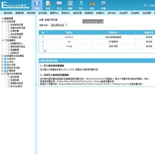
Task: Click the 多说二级域名前缀 identifier cell
Action: pyautogui.click(x=113, y=37)
